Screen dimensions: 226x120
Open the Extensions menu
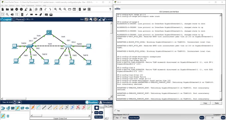tap(30, 5)
